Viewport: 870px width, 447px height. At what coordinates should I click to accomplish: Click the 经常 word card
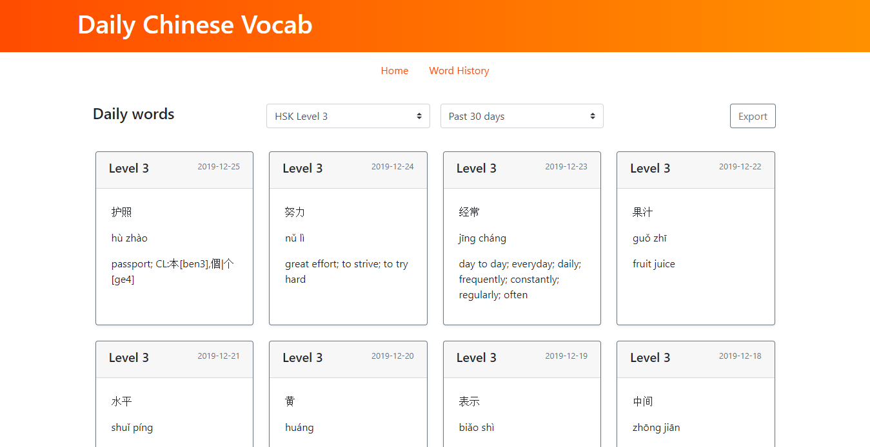coord(522,256)
